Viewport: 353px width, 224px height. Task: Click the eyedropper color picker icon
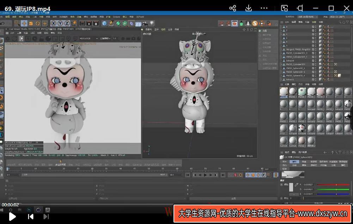click(297, 185)
